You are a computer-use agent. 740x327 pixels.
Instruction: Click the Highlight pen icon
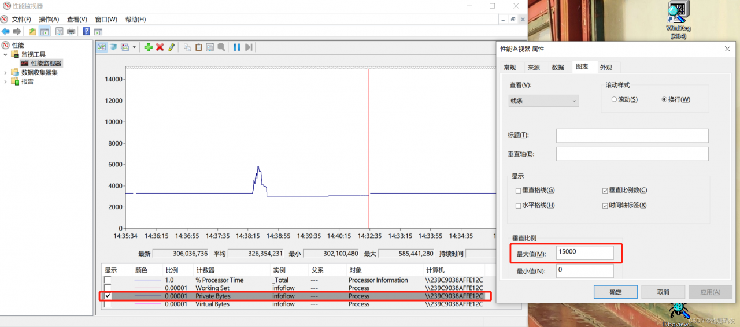172,47
